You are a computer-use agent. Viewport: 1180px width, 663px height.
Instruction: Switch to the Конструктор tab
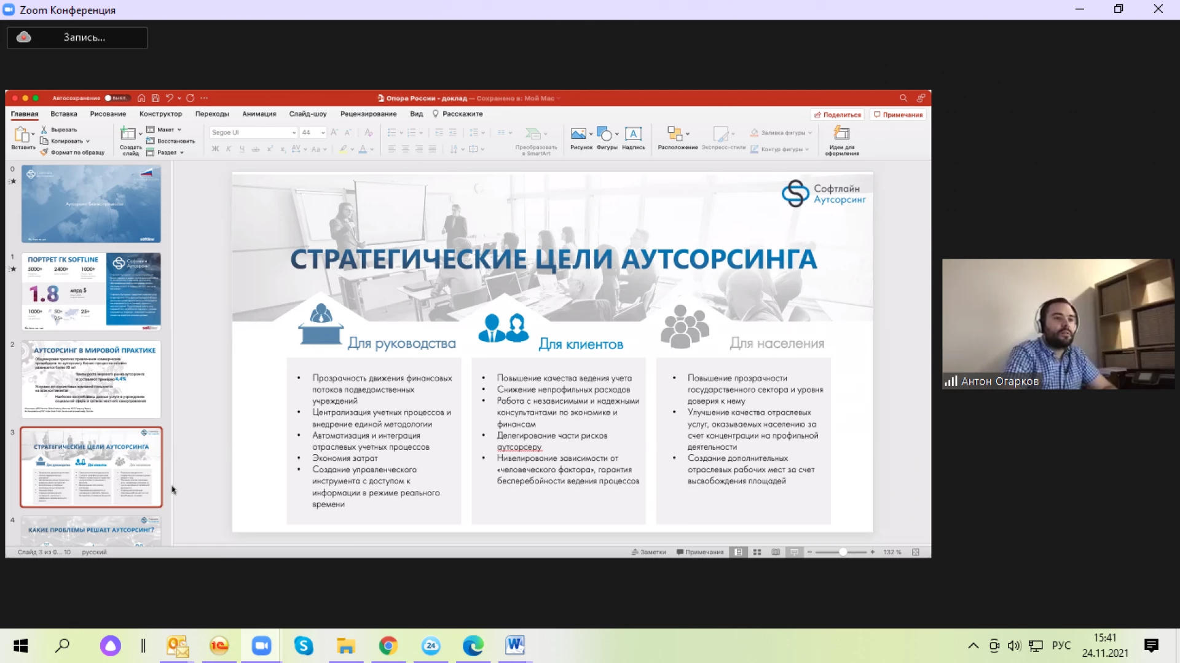160,114
